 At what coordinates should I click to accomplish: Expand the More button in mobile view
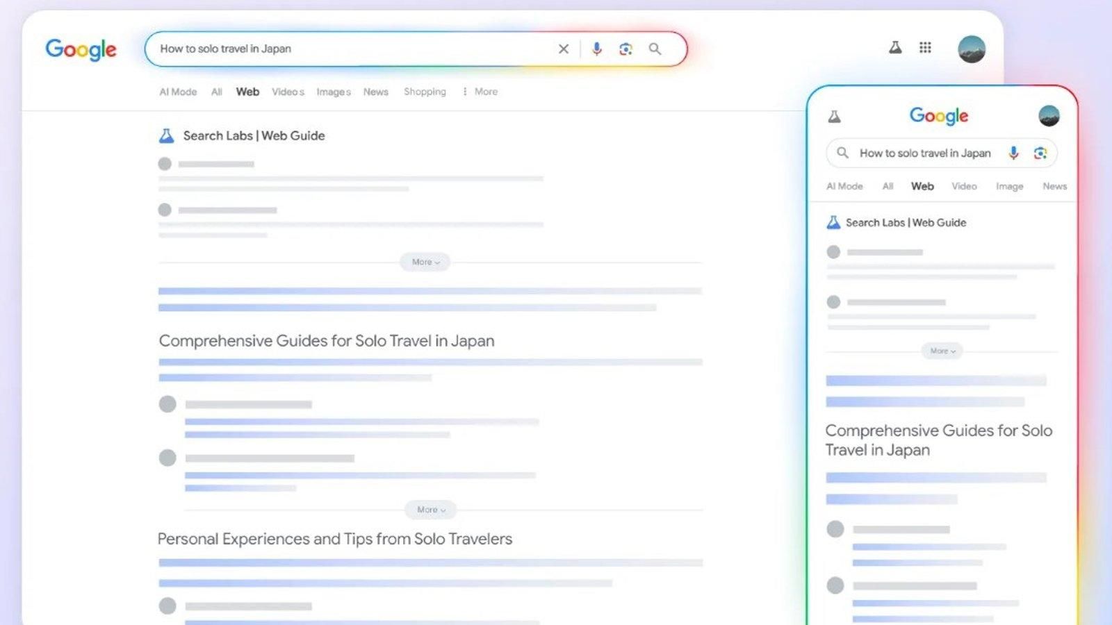coord(942,351)
